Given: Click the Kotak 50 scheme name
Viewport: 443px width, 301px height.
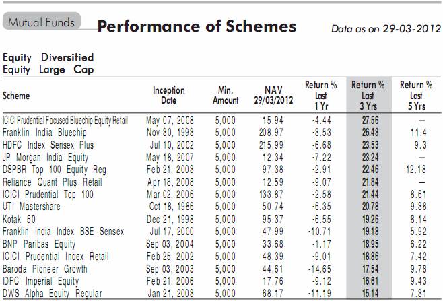Looking at the screenshot, I should (x=22, y=219).
